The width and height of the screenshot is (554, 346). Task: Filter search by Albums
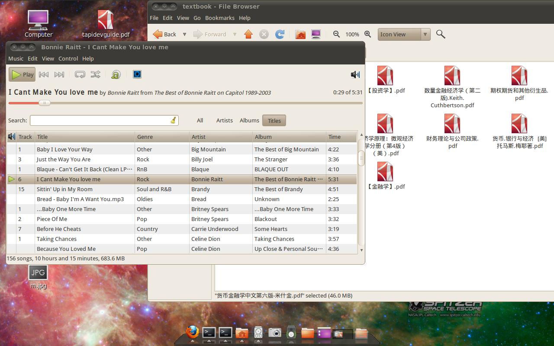coord(249,120)
